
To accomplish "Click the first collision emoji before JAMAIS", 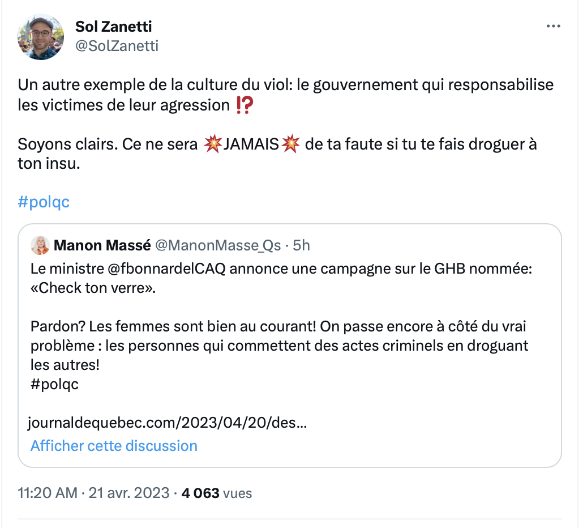I will coord(213,144).
